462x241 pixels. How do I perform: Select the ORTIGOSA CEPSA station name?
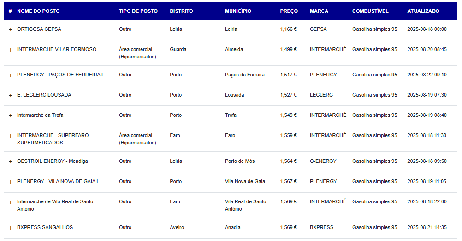(39, 29)
